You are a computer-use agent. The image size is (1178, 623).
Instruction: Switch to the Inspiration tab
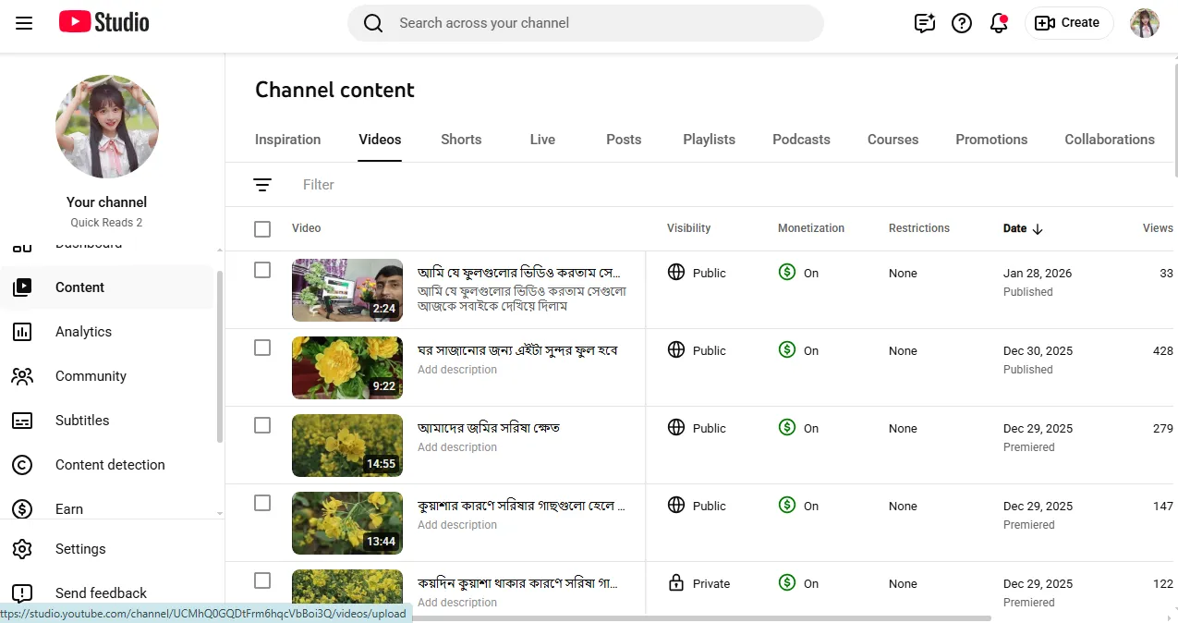tap(288, 140)
